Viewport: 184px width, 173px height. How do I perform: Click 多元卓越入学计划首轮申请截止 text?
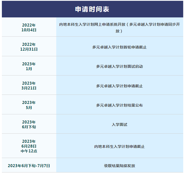point(119,47)
